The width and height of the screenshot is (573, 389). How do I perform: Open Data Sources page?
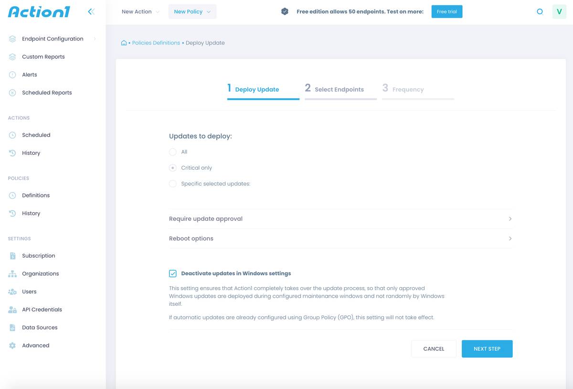tap(40, 327)
